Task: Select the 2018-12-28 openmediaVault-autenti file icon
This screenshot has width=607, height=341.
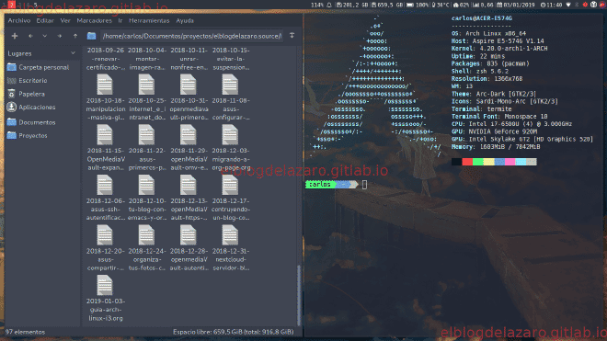Action: point(189,235)
